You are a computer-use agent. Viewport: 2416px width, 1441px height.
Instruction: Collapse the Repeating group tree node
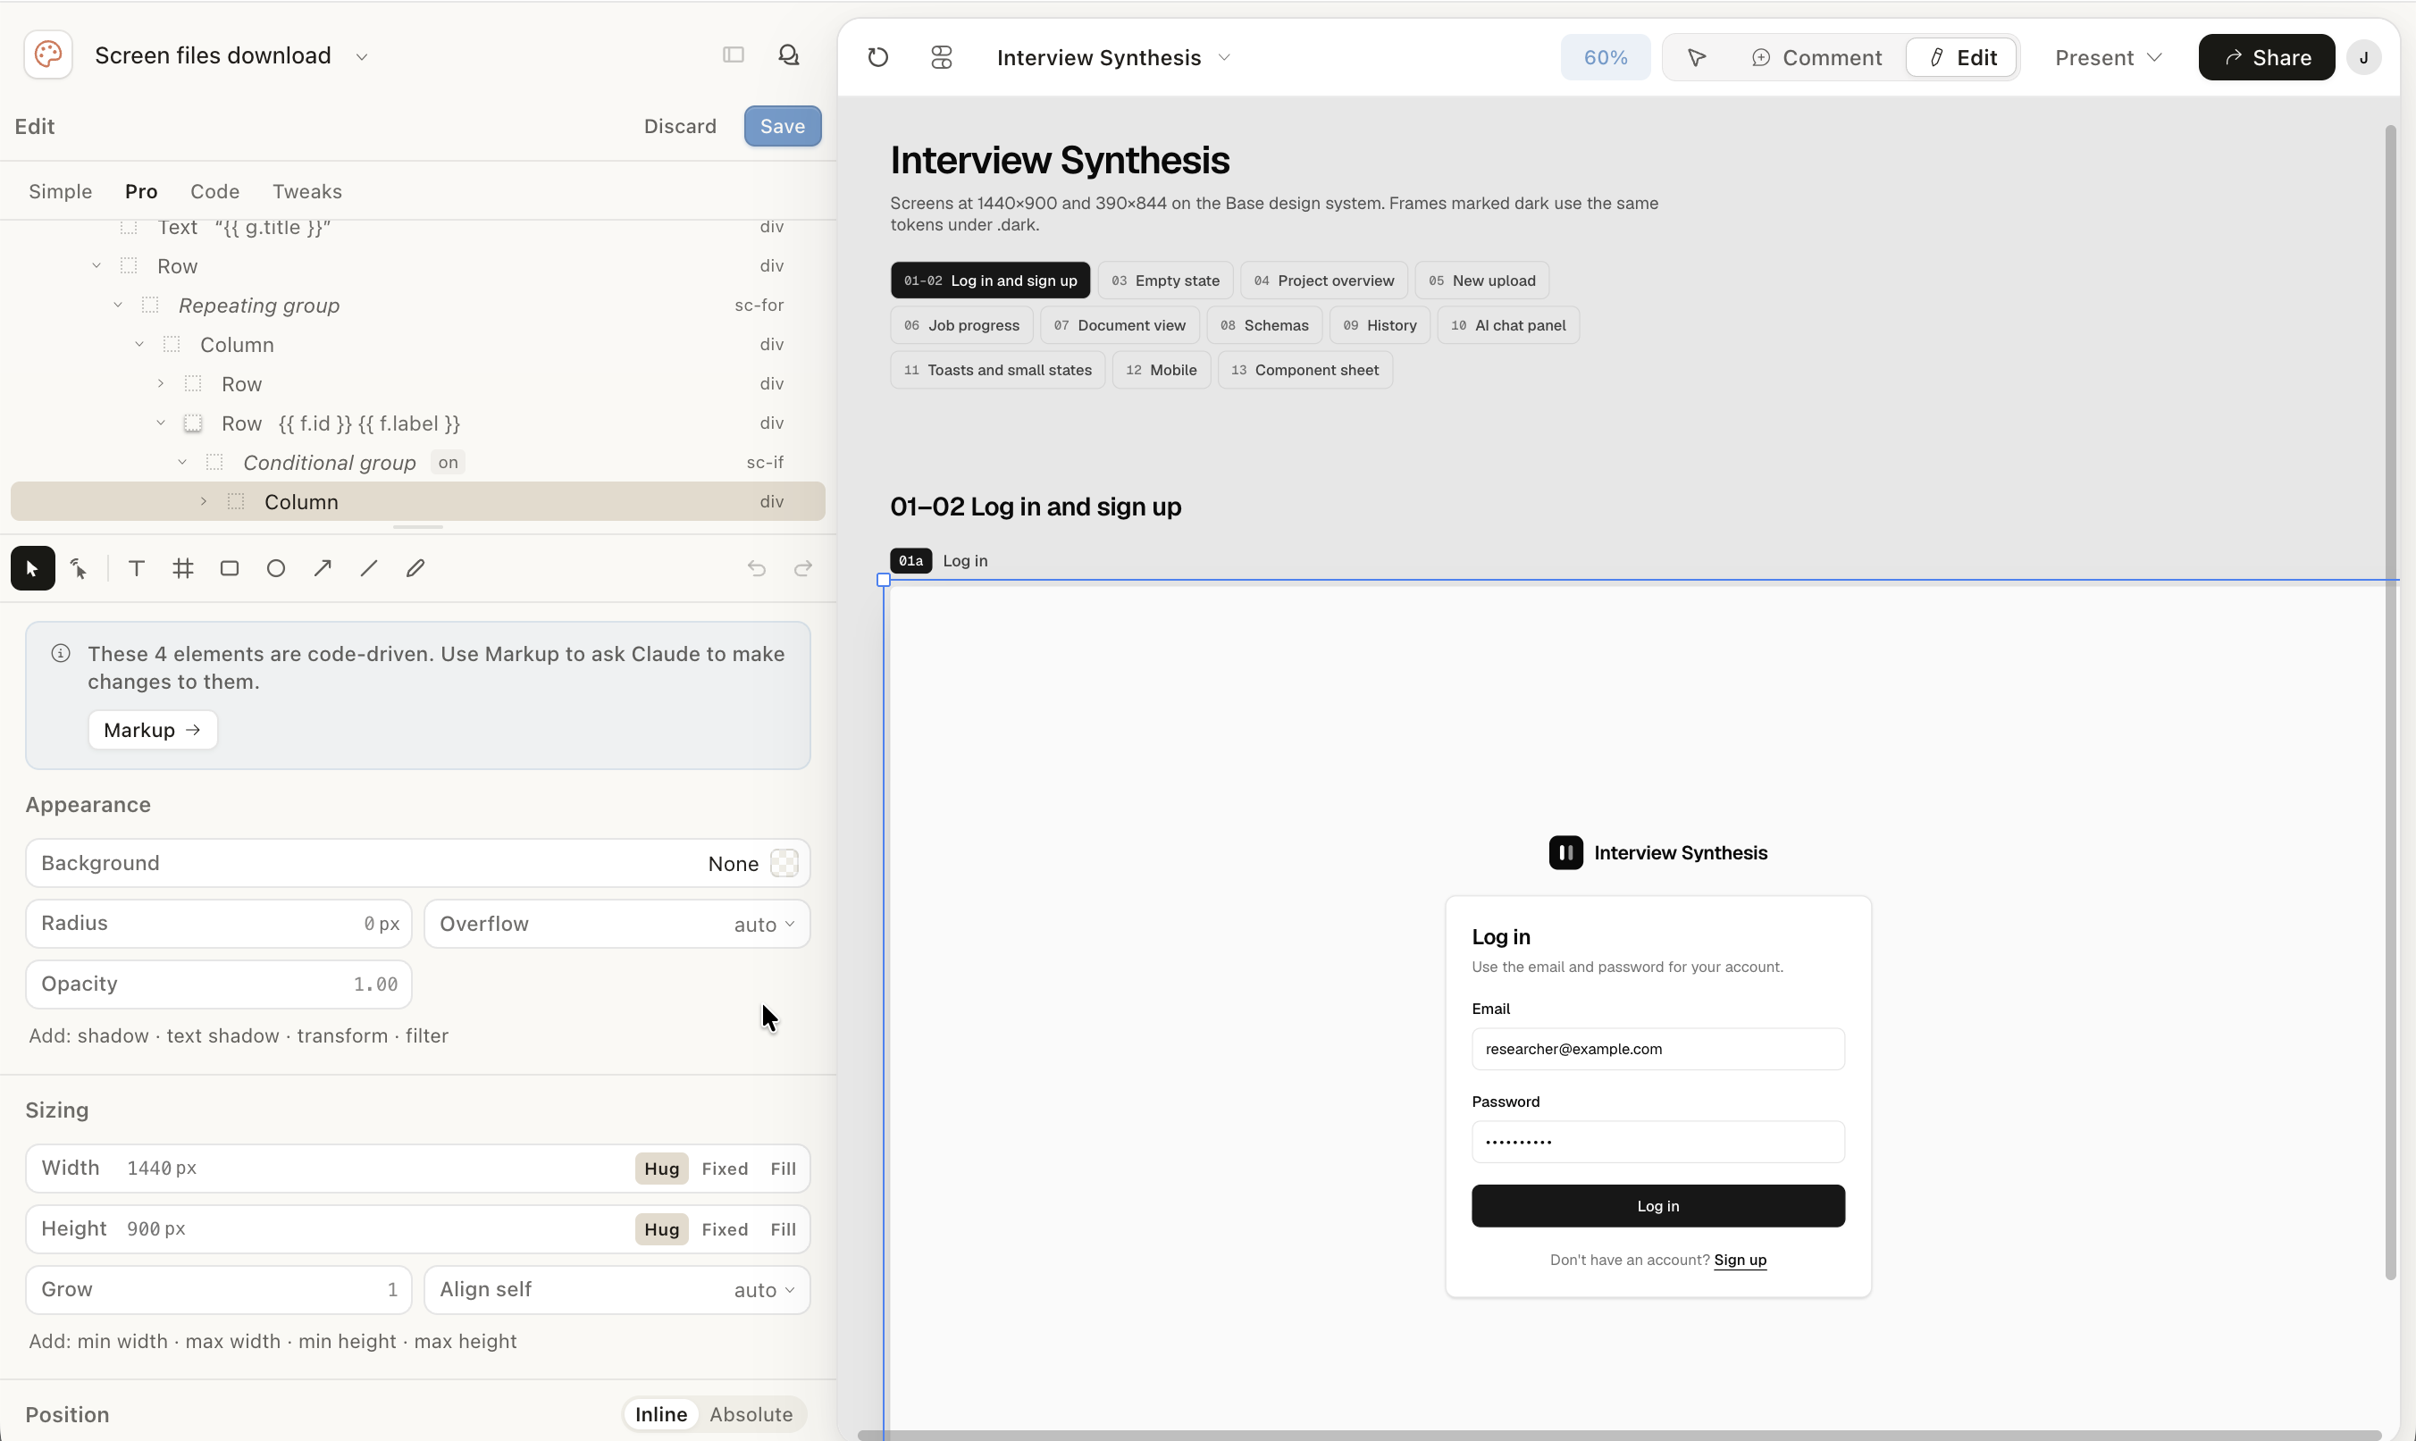[118, 305]
